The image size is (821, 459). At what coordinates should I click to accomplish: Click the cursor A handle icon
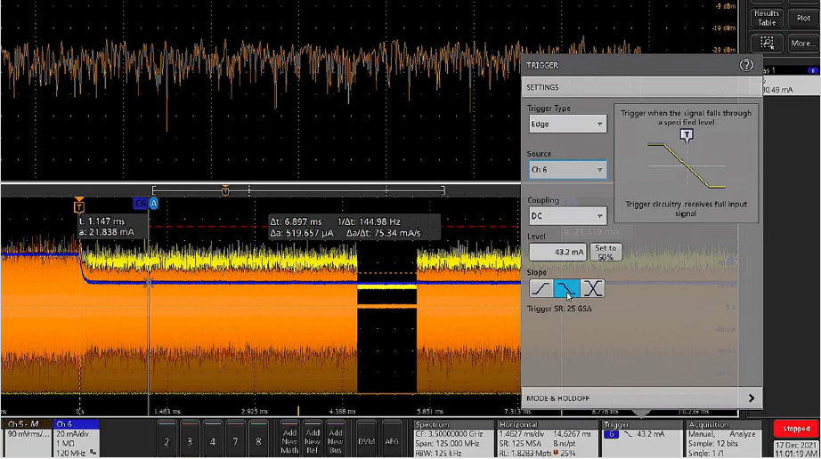click(x=154, y=204)
